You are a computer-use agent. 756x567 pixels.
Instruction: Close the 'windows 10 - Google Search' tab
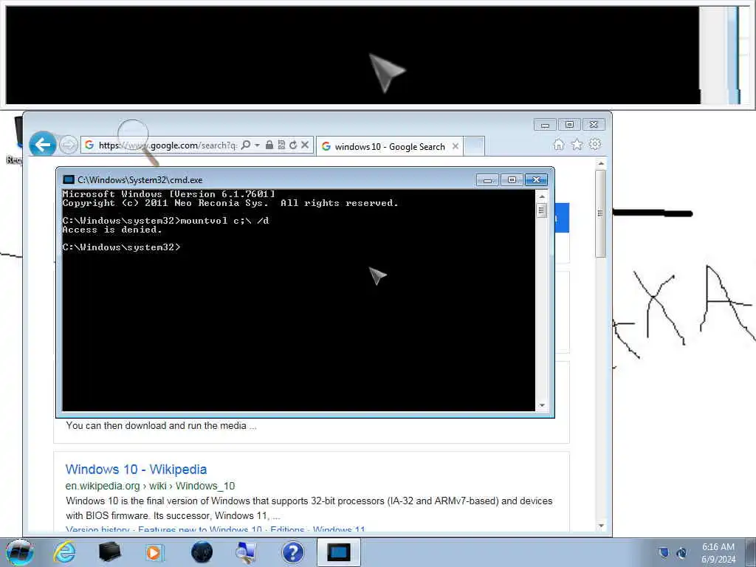point(455,146)
